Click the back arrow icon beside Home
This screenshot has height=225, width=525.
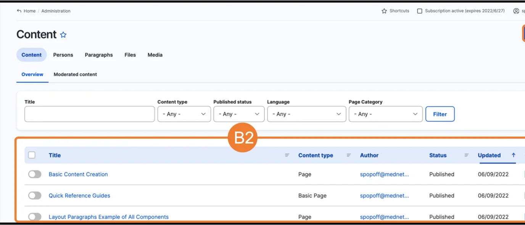19,11
